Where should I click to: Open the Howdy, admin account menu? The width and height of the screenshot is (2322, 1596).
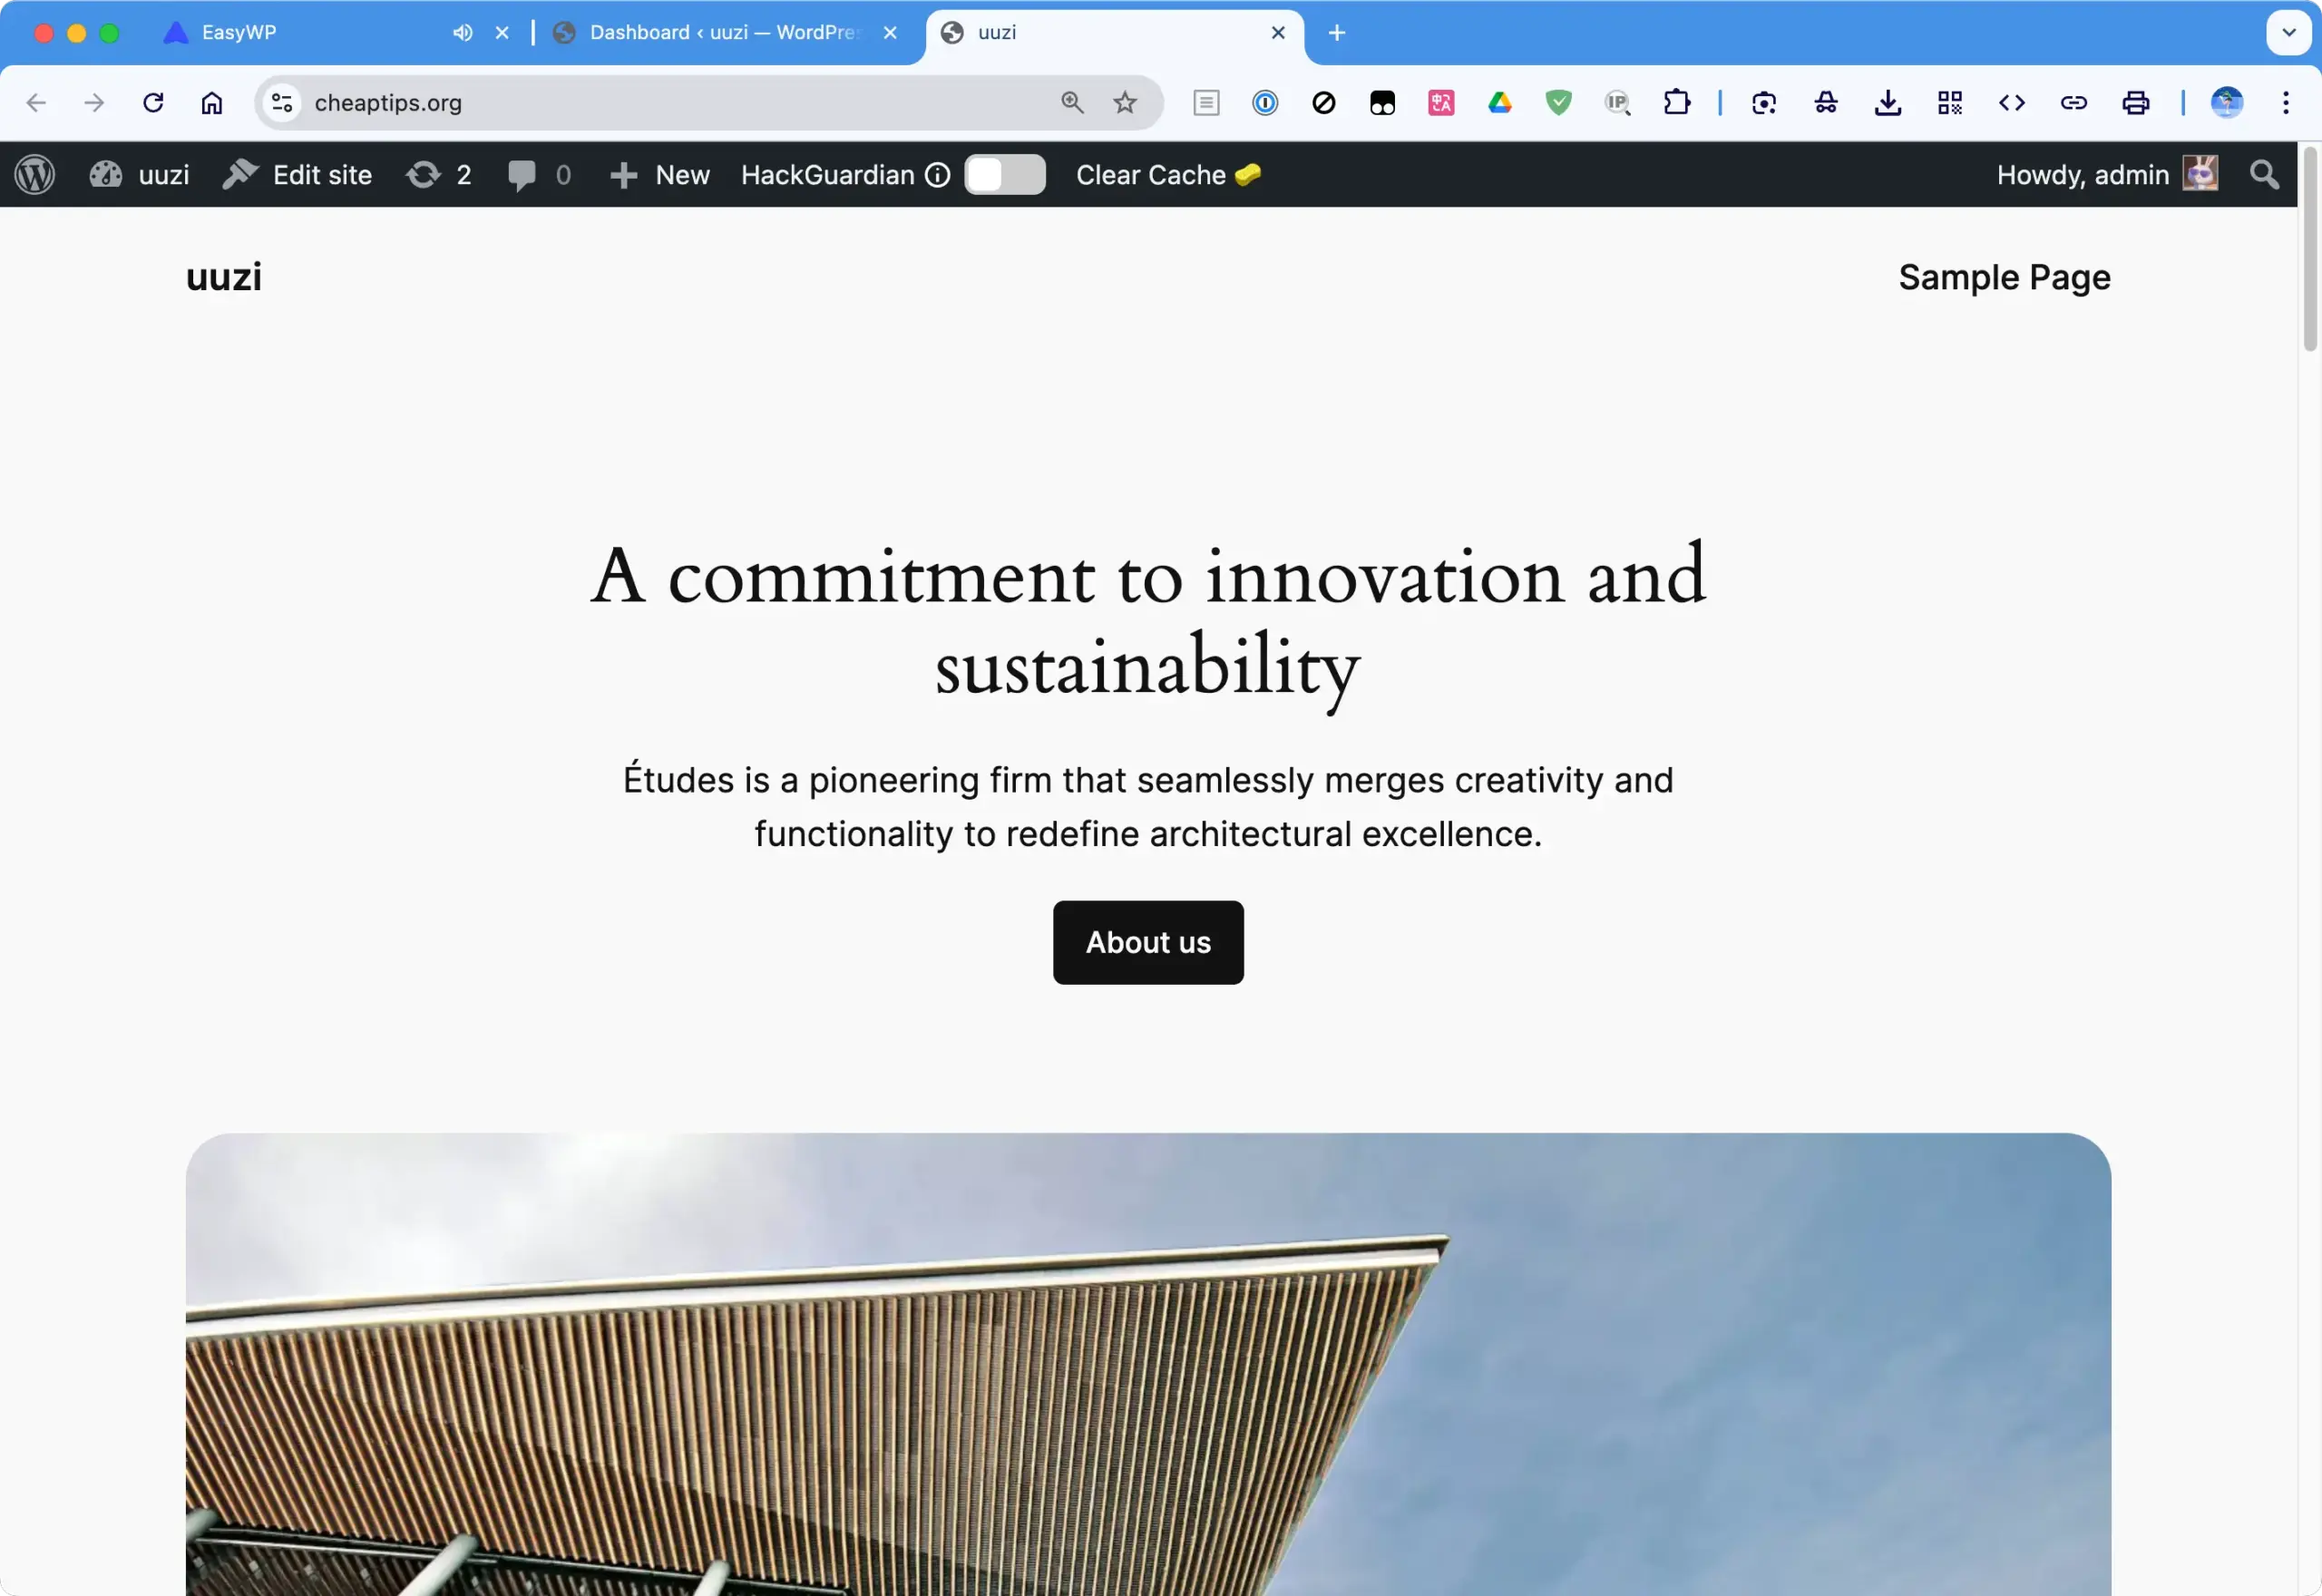pos(2107,175)
